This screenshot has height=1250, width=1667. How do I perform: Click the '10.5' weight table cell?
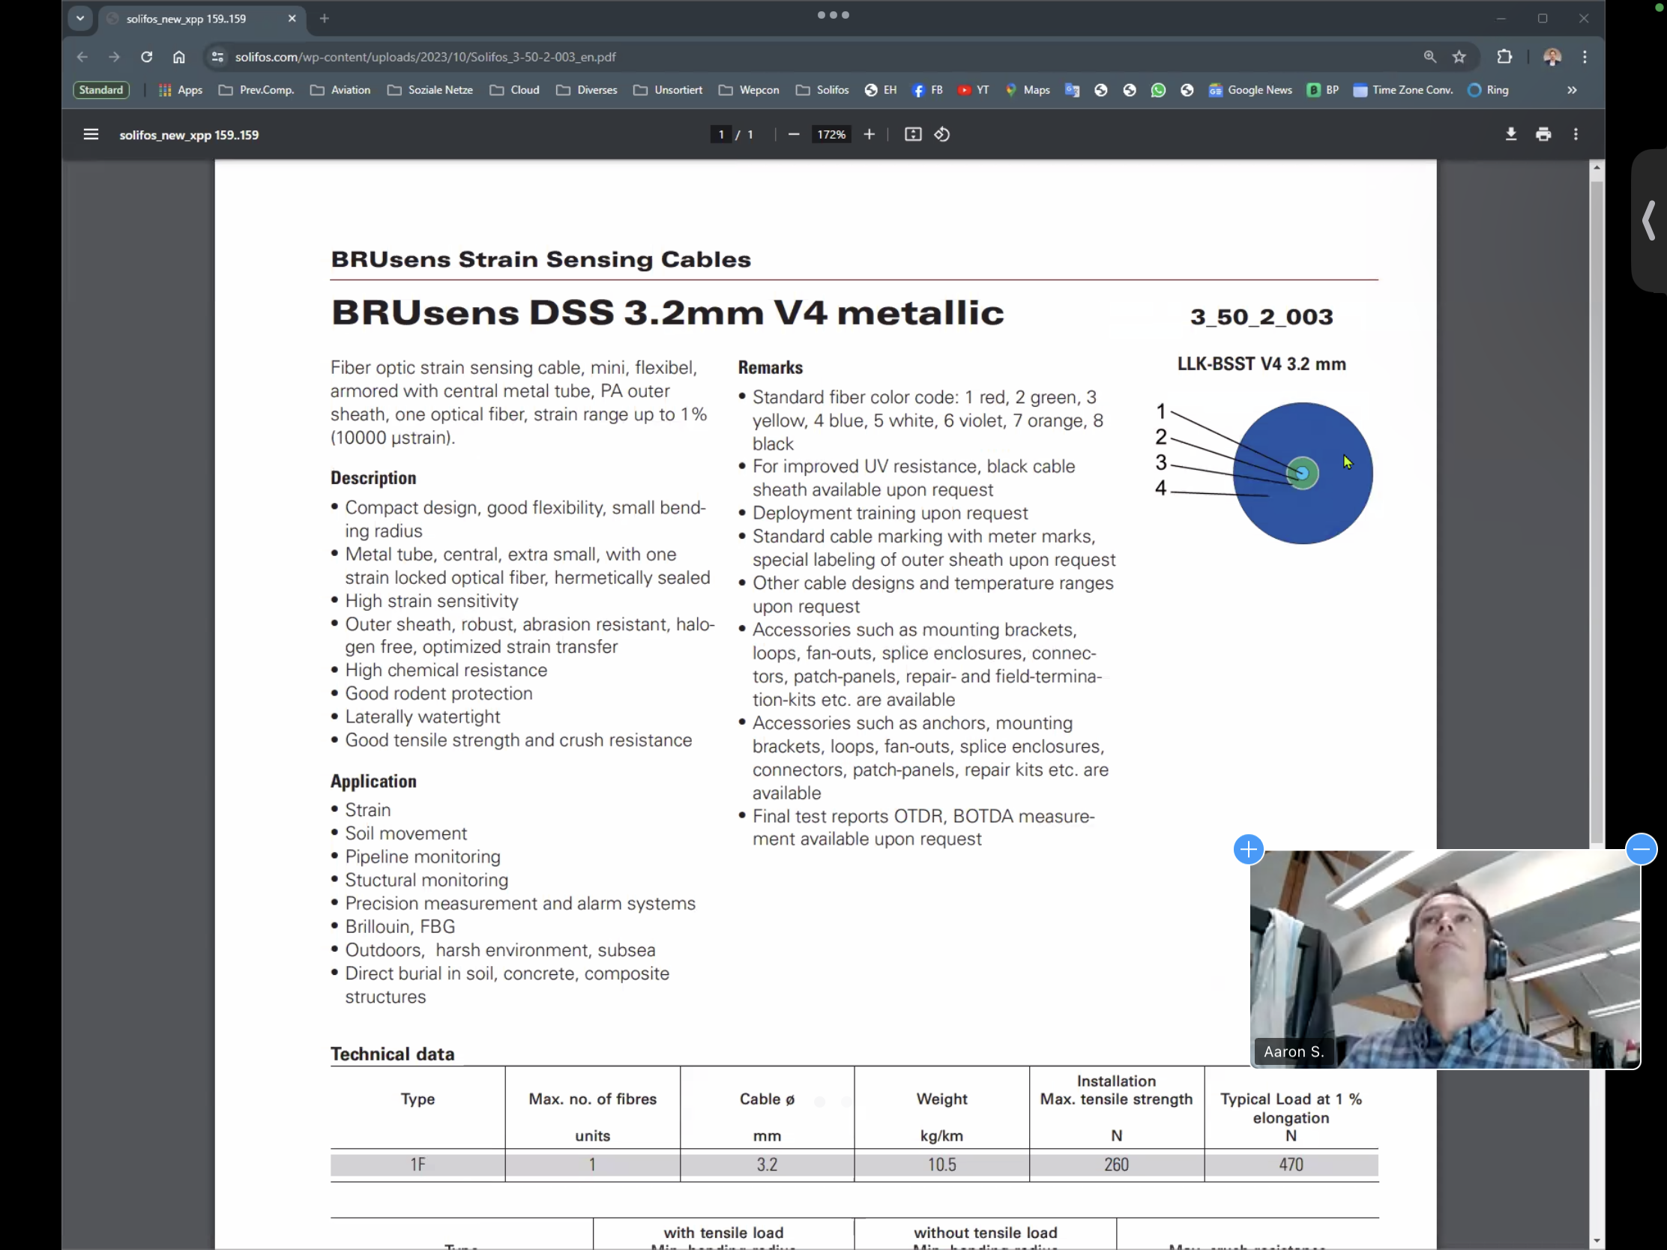click(941, 1165)
